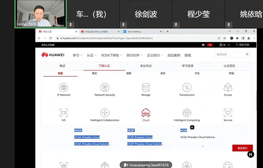Switch to the 学习资源 tab
Image resolution: width=263 pixels, height=168 pixels.
pyautogui.click(x=188, y=66)
